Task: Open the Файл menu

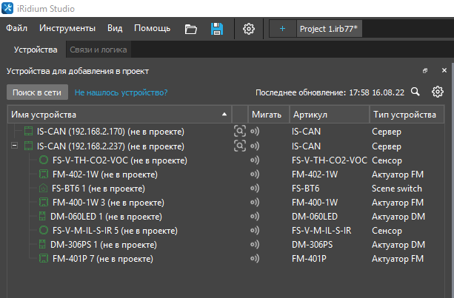Action: [x=17, y=29]
